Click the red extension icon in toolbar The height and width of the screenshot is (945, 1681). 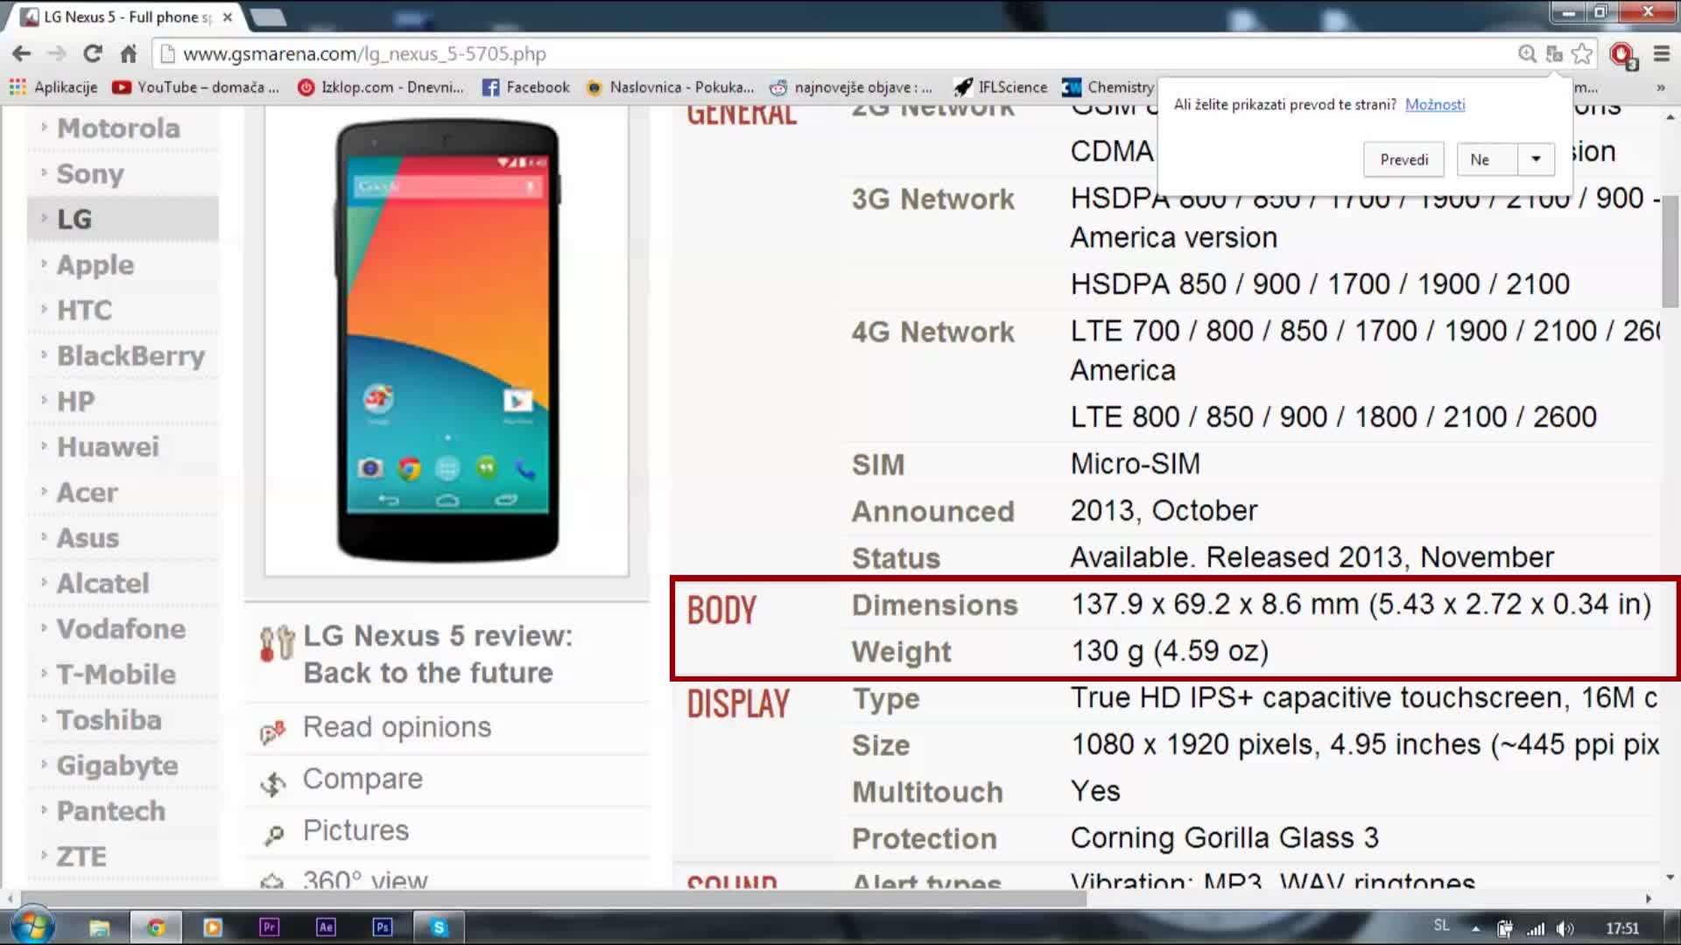[x=1622, y=55]
